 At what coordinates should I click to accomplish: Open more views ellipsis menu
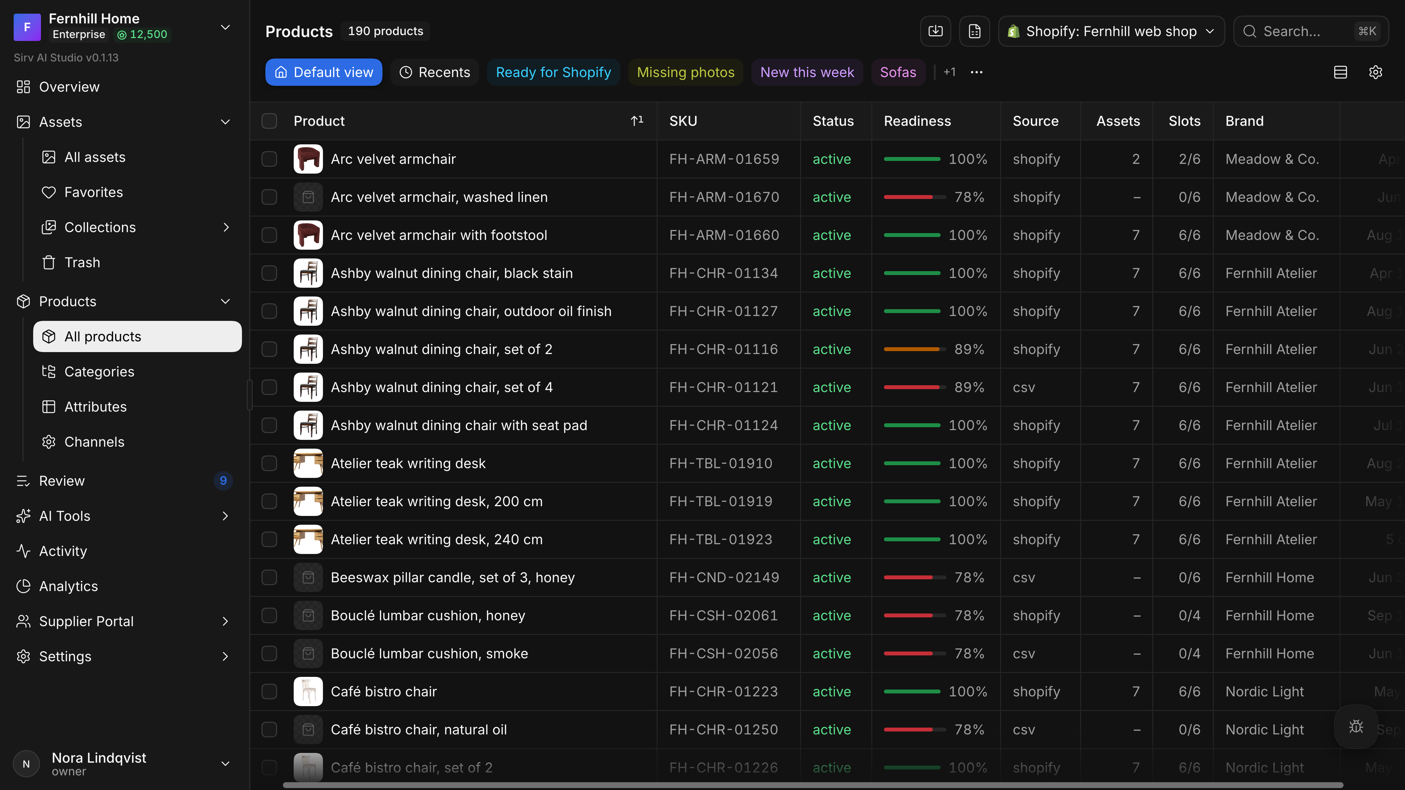[x=976, y=72]
